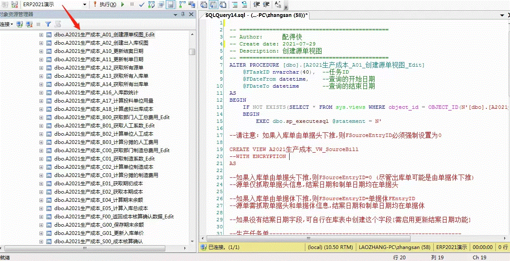Switch output to Results to File
The height and width of the screenshot is (261, 510).
coord(223,4)
